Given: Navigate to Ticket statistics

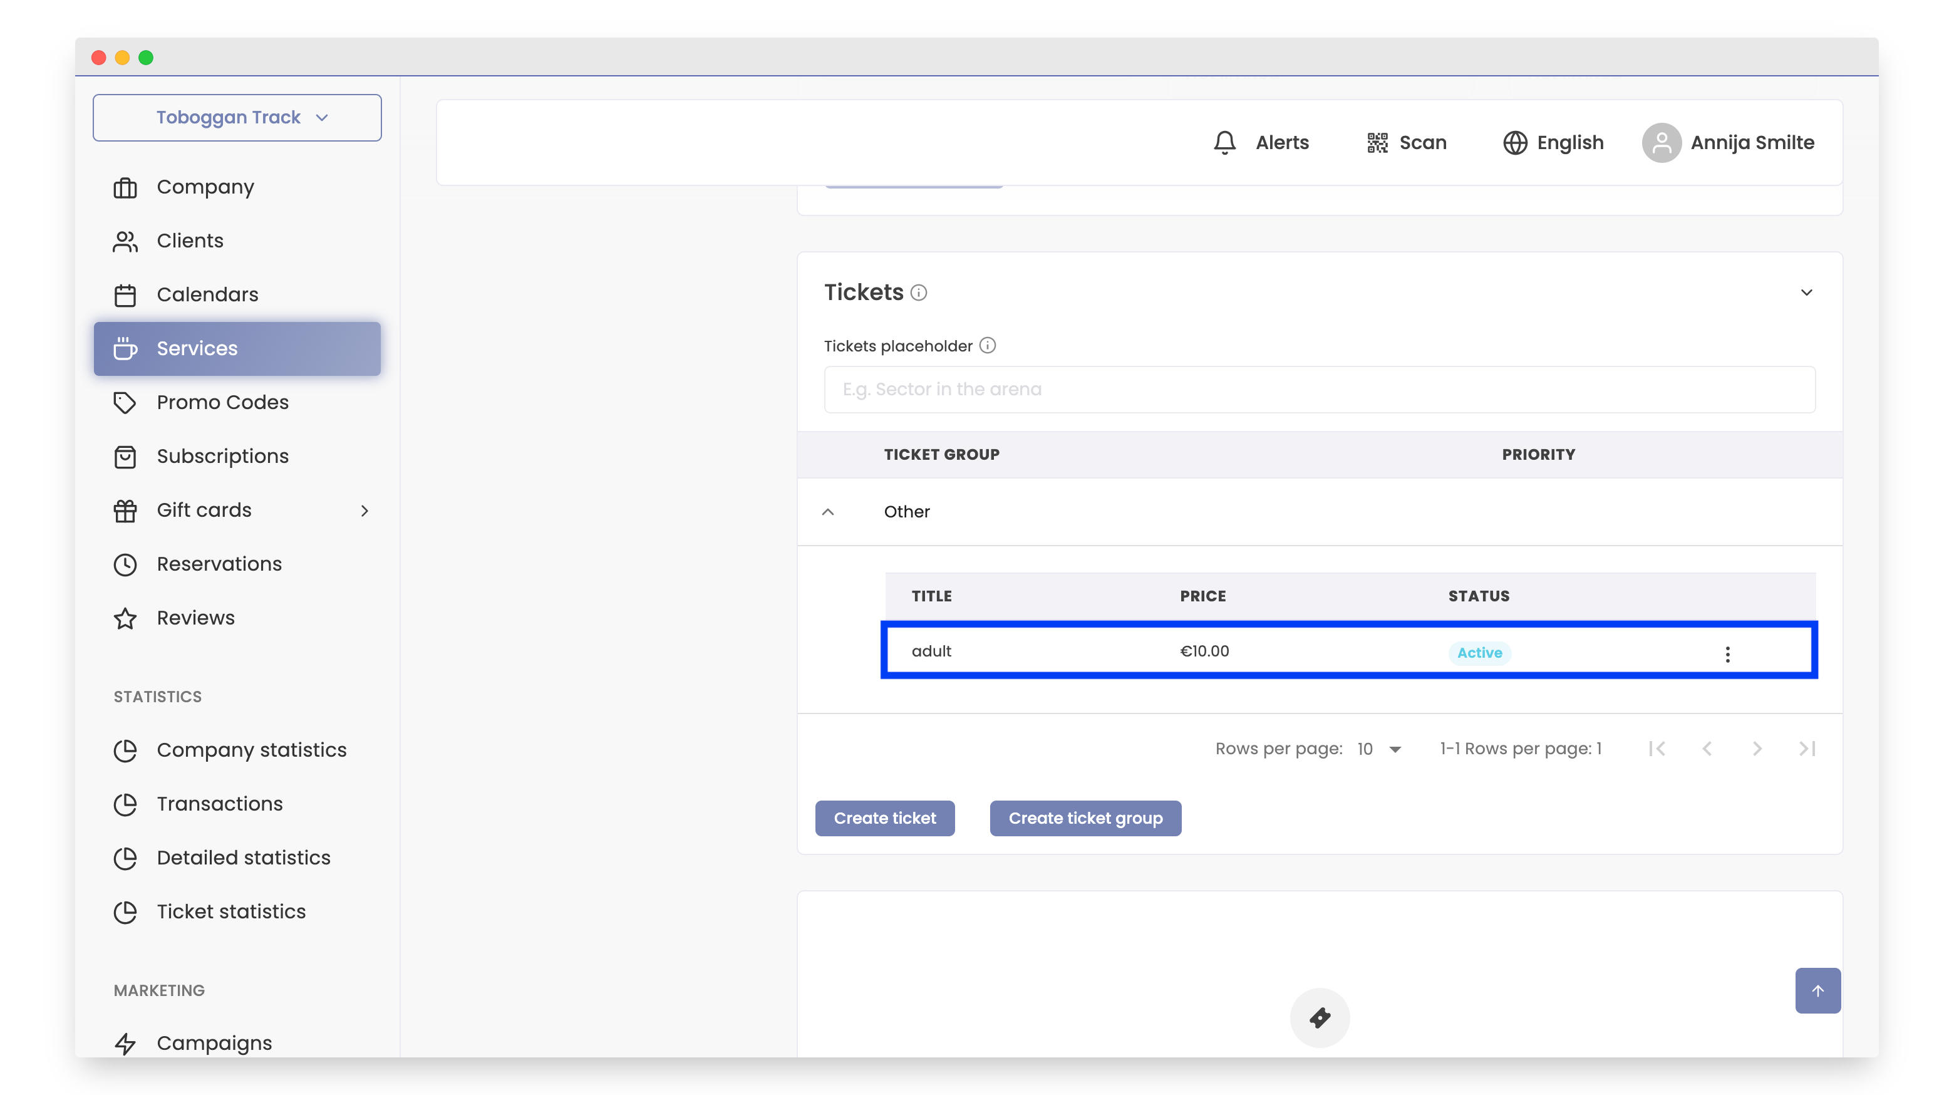Looking at the screenshot, I should (x=230, y=911).
